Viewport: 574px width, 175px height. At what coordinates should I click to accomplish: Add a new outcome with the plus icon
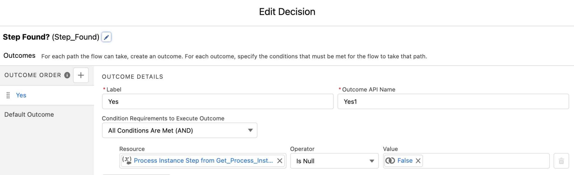click(x=81, y=75)
